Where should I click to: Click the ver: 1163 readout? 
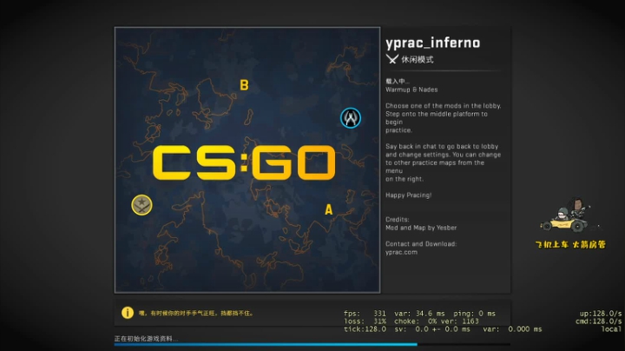tap(461, 321)
